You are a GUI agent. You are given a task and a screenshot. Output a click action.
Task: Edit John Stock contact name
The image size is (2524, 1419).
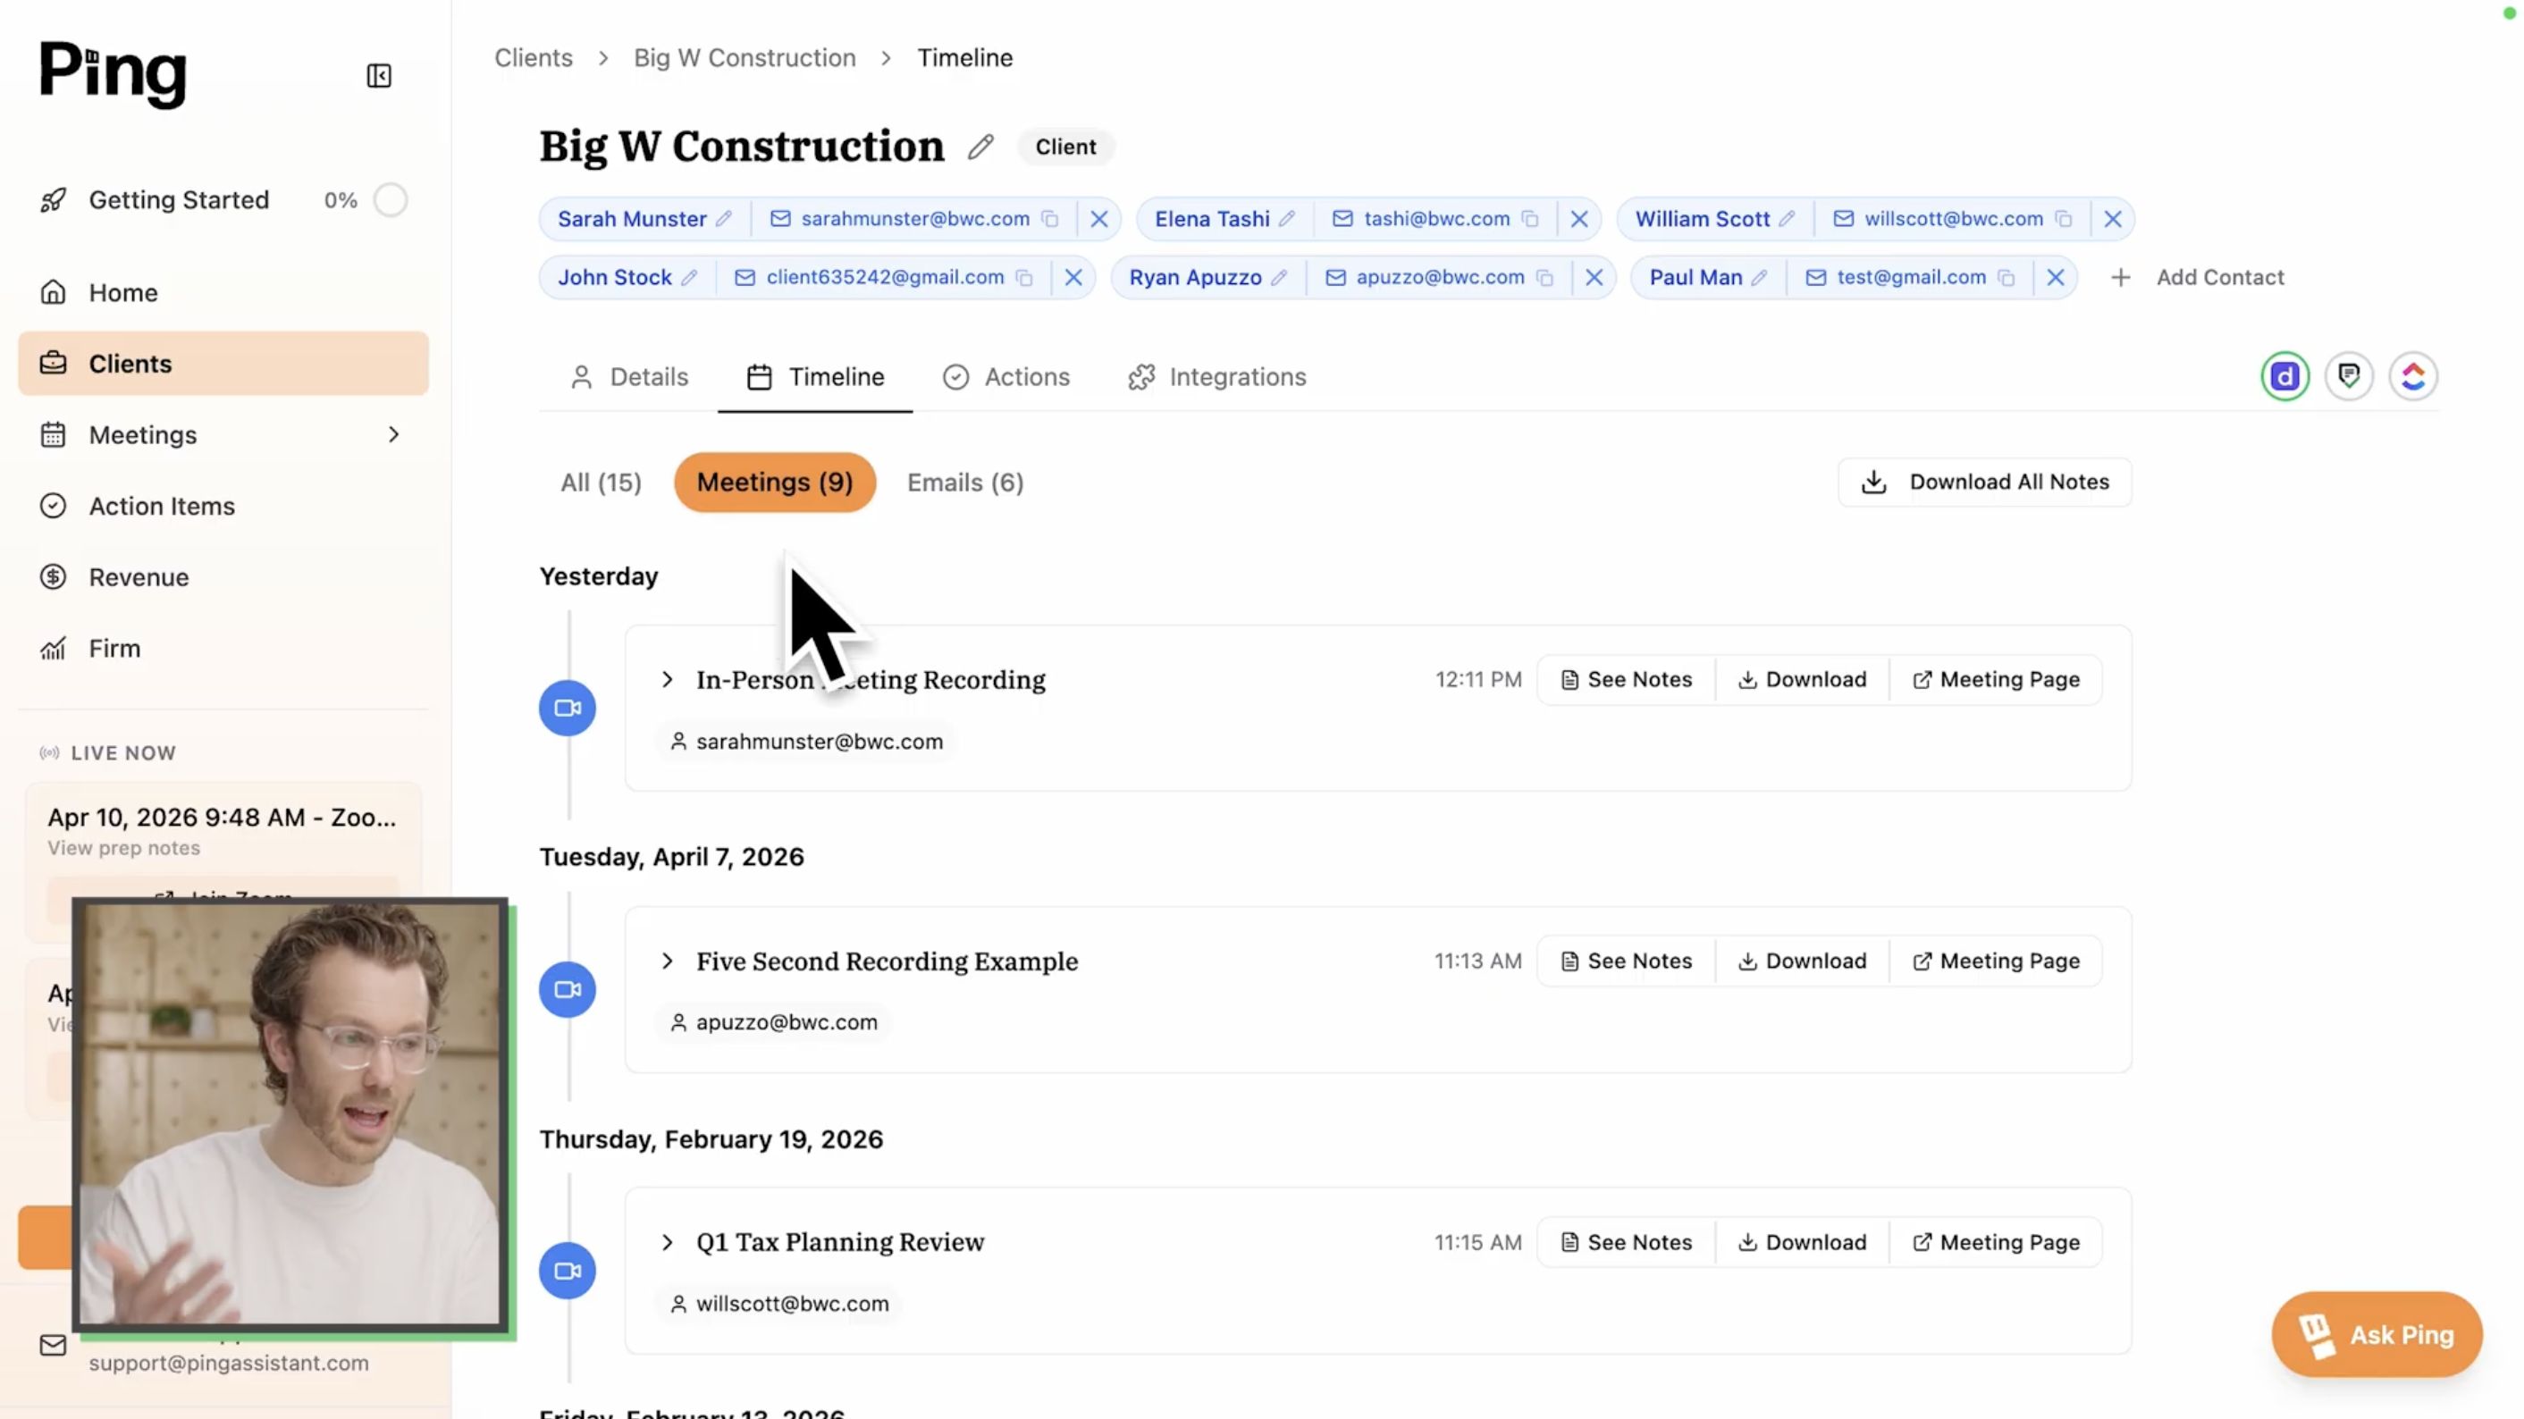click(690, 278)
